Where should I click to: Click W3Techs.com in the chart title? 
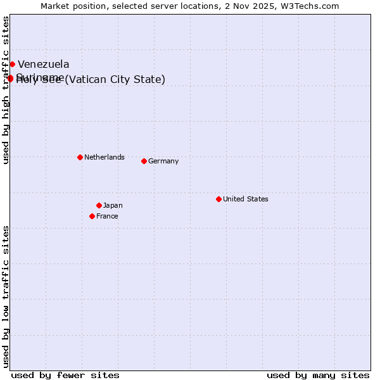tap(310, 6)
